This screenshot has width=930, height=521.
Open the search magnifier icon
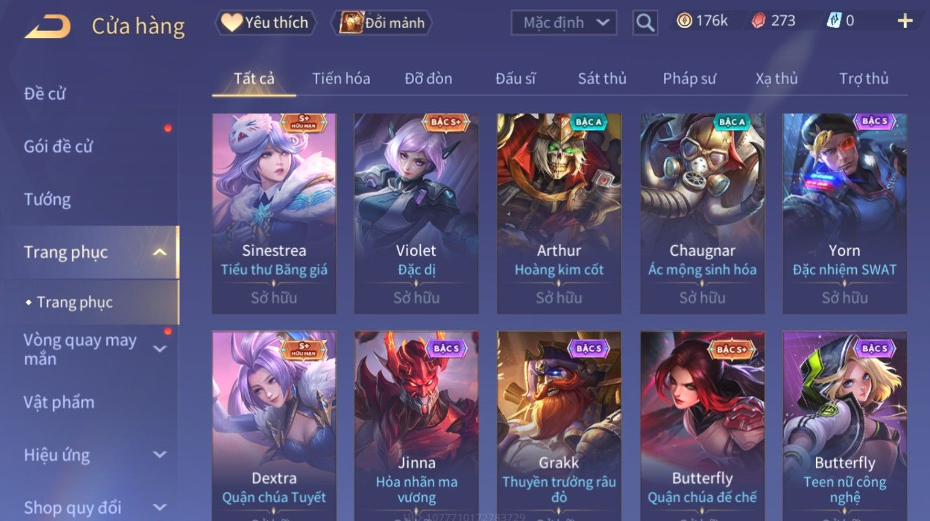tap(645, 23)
